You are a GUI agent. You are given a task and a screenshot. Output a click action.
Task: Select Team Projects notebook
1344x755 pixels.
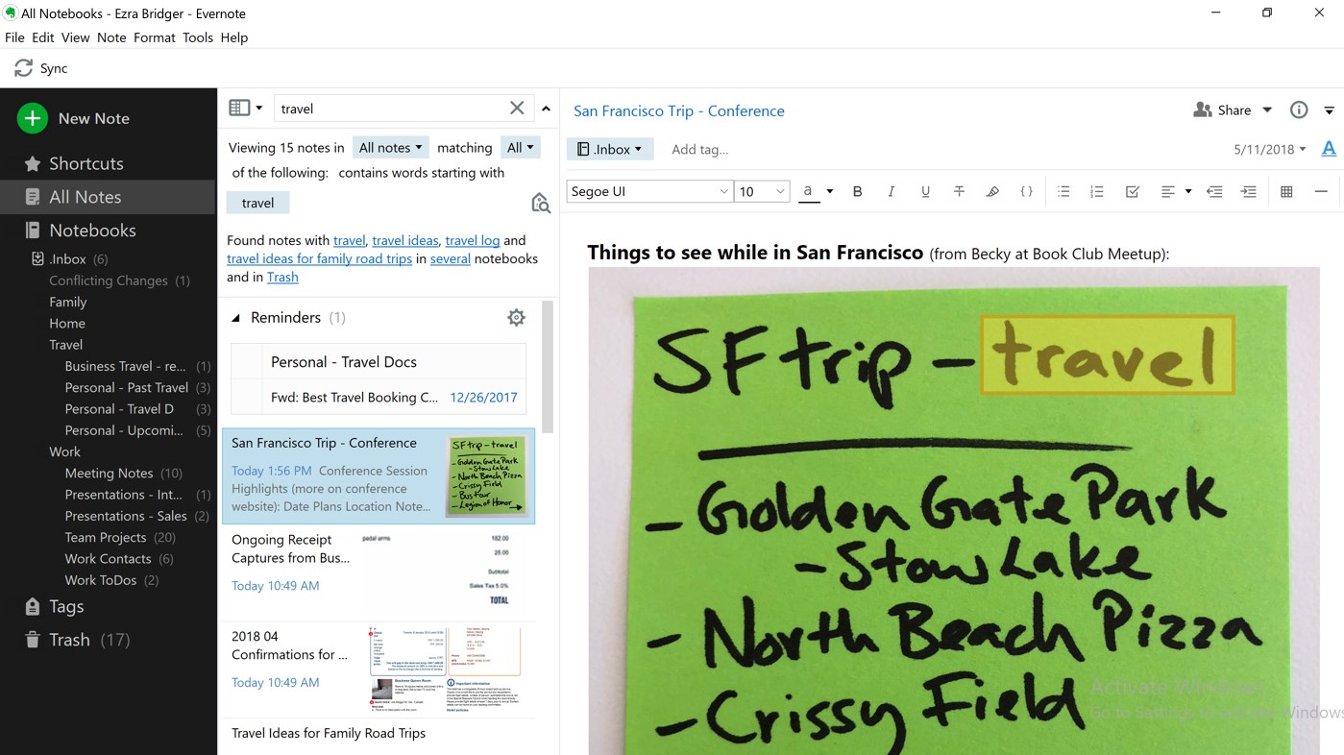click(x=108, y=537)
